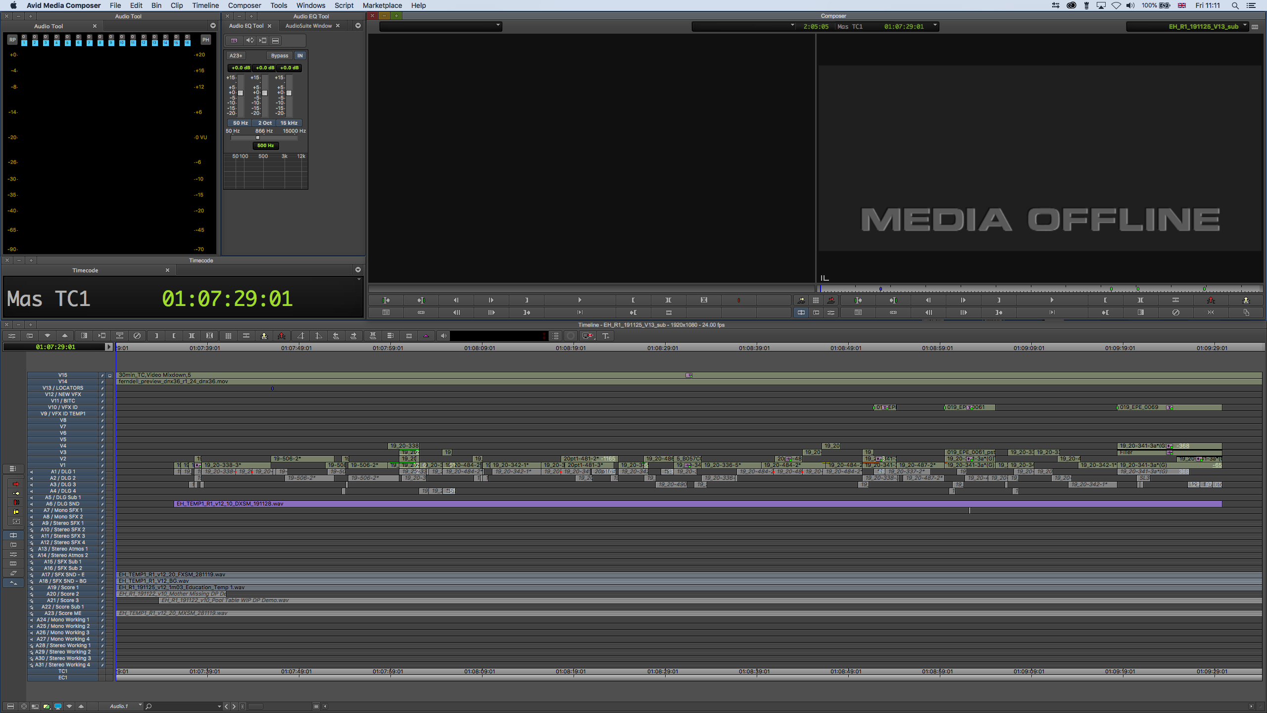The image size is (1267, 713).
Task: Select the Audio EQ Tool tab
Action: click(246, 25)
